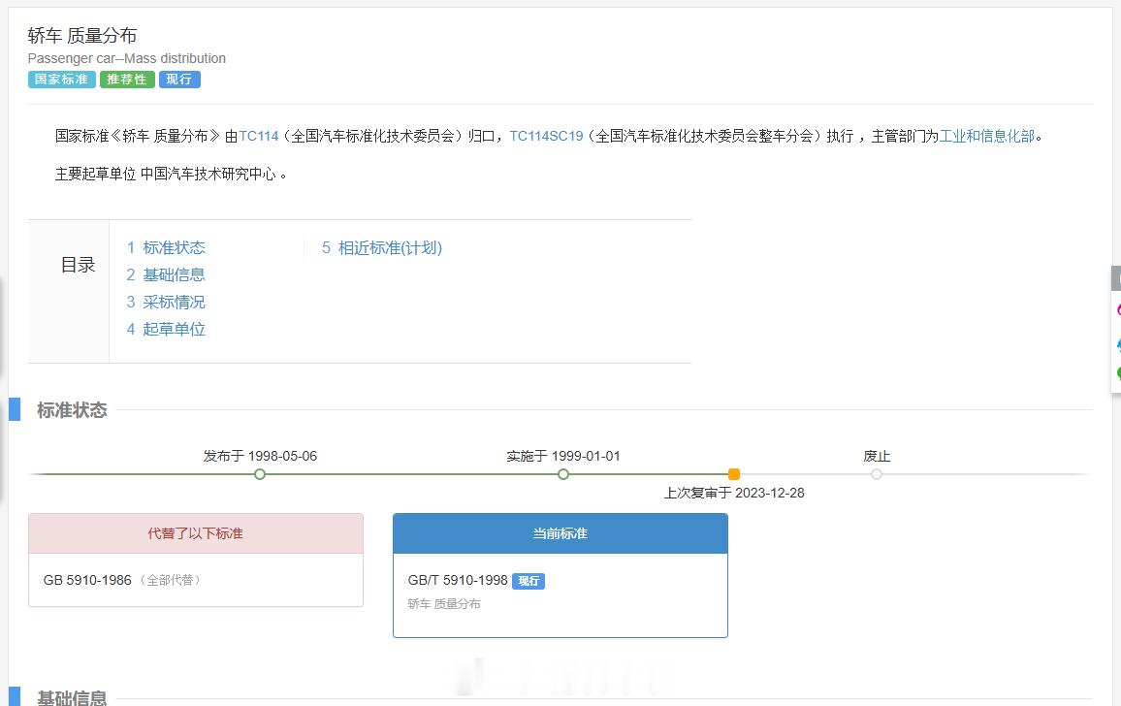Image resolution: width=1121 pixels, height=706 pixels.
Task: Open the TC114SC19 subcommittee link
Action: coord(545,137)
